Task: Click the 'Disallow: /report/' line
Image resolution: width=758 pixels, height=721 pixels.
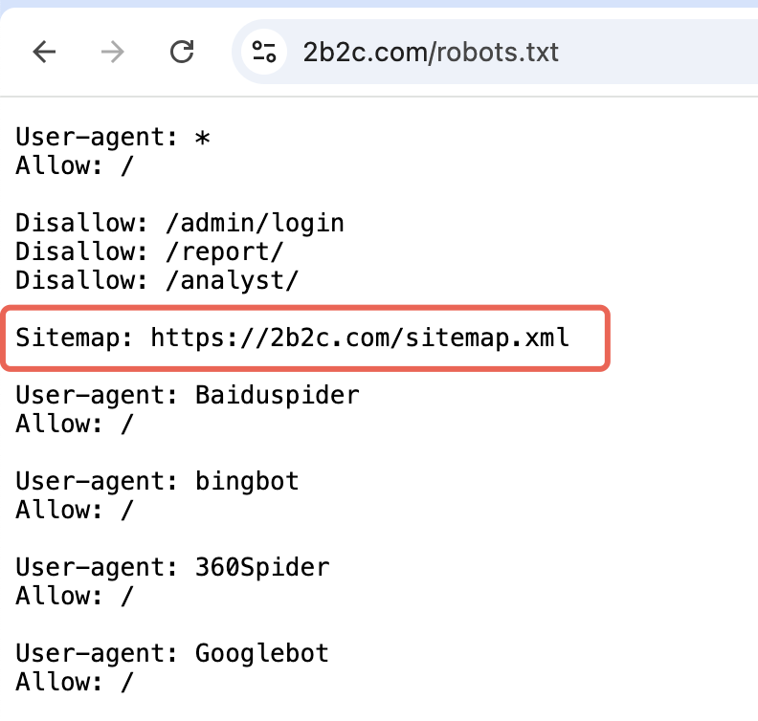Action: [x=149, y=251]
